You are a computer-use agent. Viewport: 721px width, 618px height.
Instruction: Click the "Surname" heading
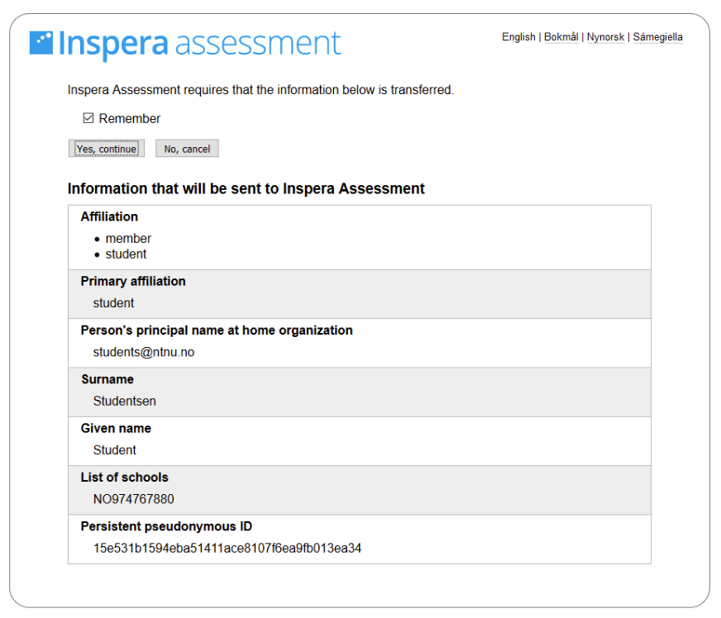[107, 379]
